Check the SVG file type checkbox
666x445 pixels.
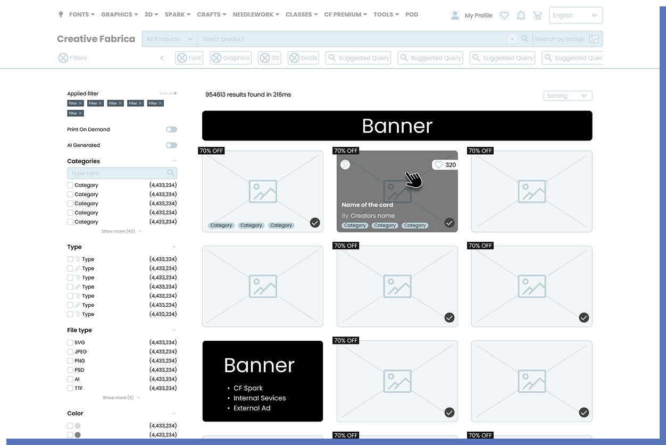pos(70,342)
